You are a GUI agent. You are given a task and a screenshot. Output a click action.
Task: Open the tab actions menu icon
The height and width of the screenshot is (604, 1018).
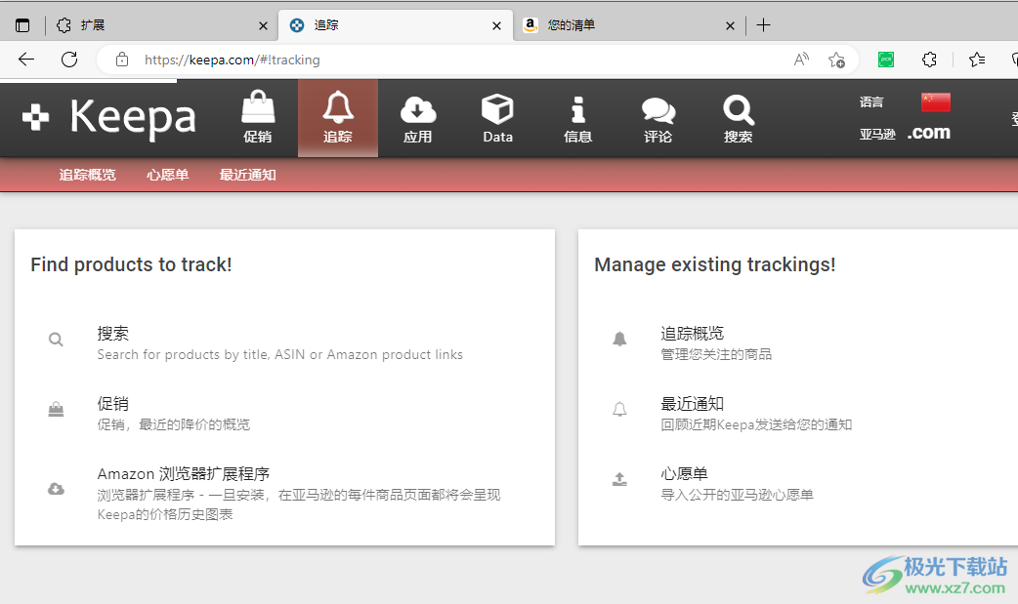(22, 25)
